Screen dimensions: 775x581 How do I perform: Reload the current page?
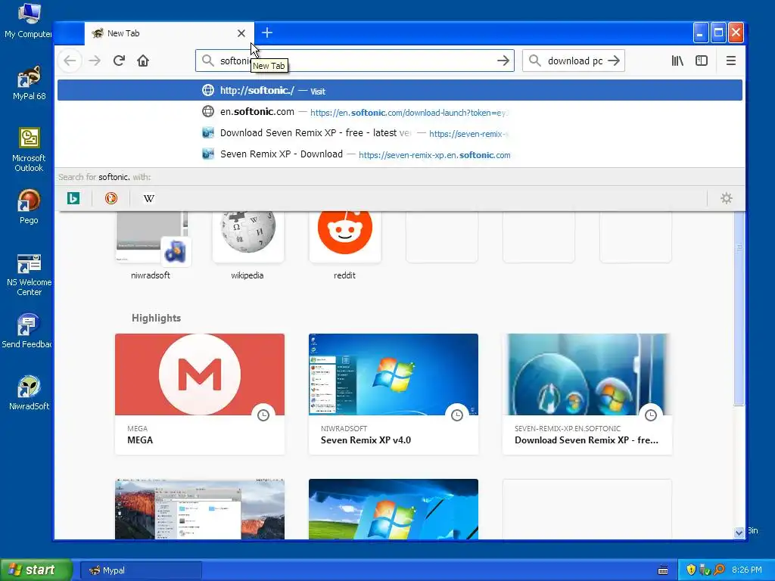coord(119,61)
